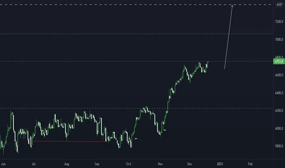This screenshot has width=285, height=168.
Task: Click the Jul date label
Action: (x=33, y=164)
